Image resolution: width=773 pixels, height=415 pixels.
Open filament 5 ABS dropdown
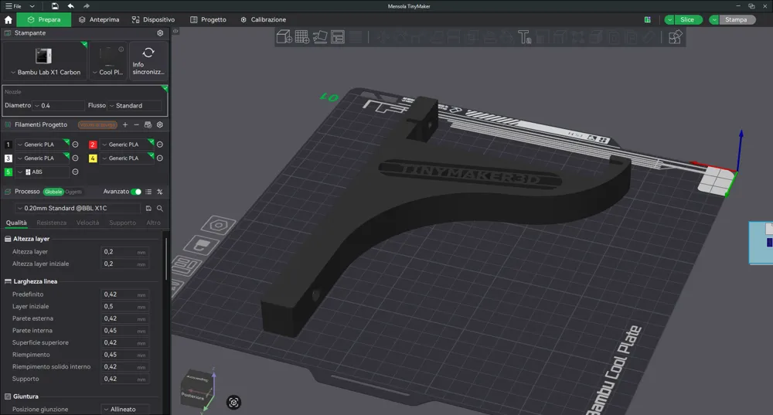tap(42, 172)
